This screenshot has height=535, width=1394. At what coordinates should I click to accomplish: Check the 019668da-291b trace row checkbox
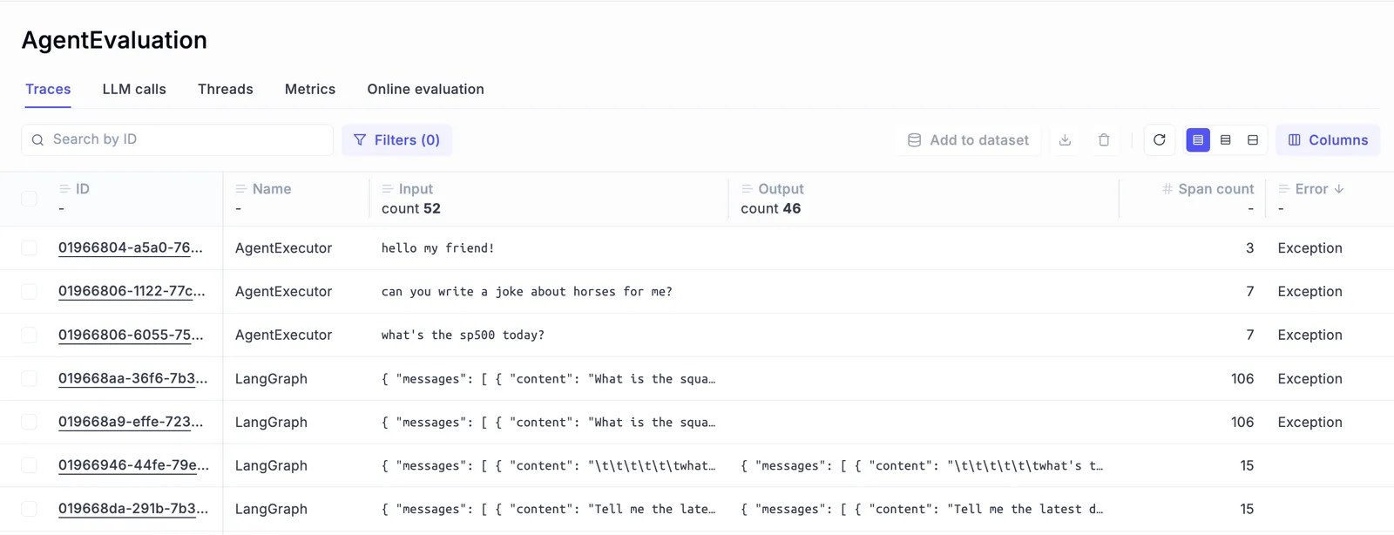30,510
